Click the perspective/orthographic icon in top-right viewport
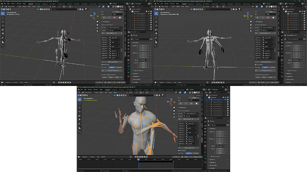The image size is (307, 172). (x=251, y=31)
